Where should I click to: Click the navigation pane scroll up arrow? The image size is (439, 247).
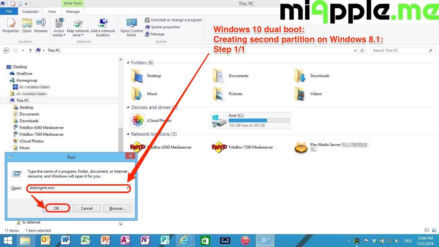121,59
